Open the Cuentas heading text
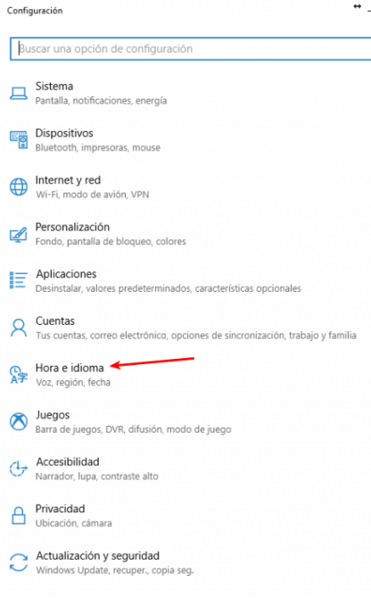 (x=55, y=321)
